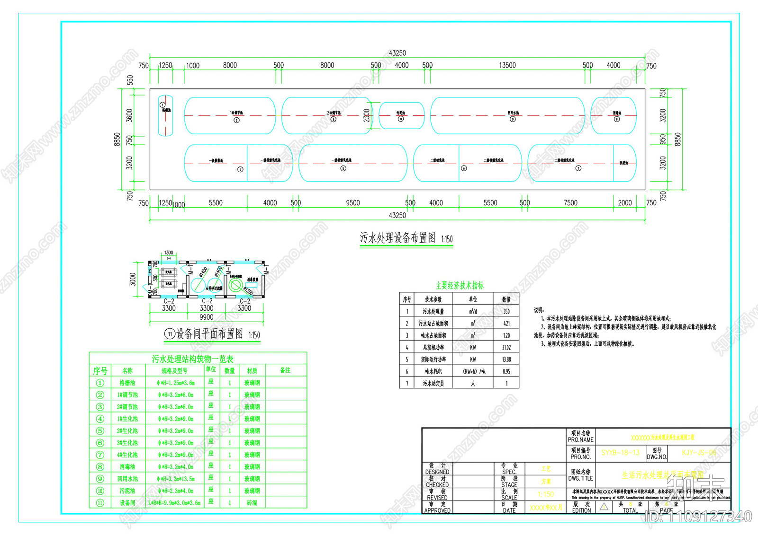Click the 950 dimension on the right side
Image resolution: width=758 pixels, height=535 pixels.
[663, 139]
